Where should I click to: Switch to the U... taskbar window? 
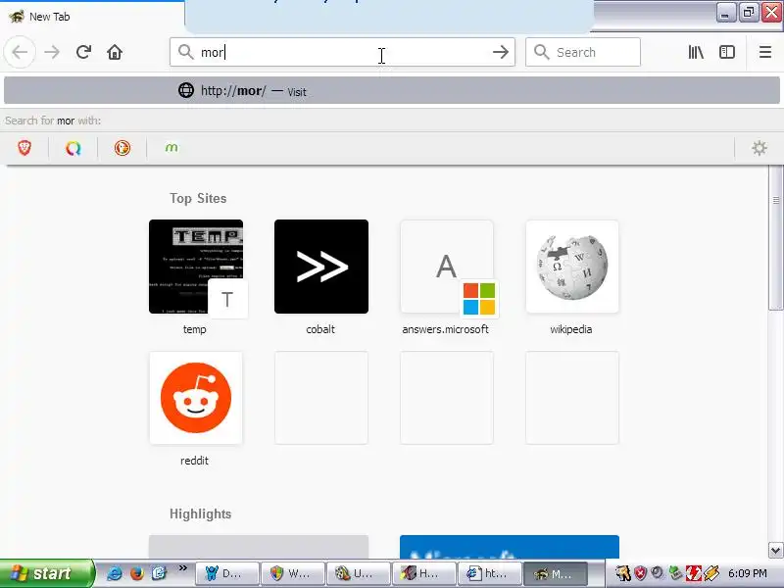(x=359, y=573)
